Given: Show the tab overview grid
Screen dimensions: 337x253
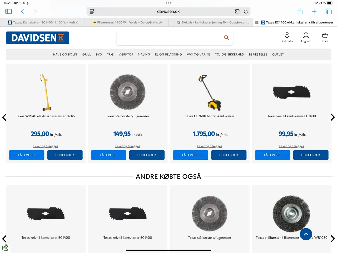Looking at the screenshot, I should click(x=329, y=11).
